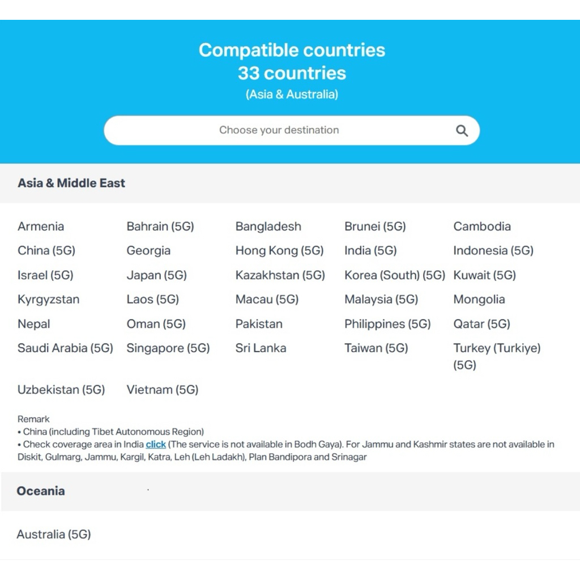Click the Philippines (5G) entry

387,324
